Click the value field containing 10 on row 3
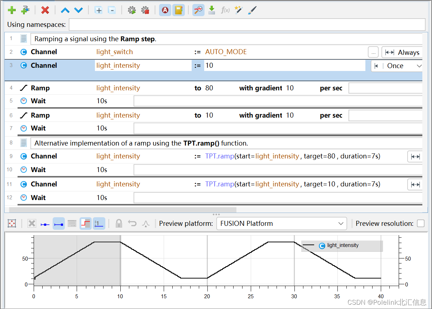Screen dimensions: 432x309 click(285, 66)
